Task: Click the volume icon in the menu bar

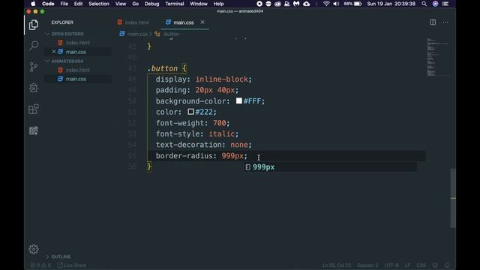Action: pyautogui.click(x=336, y=4)
